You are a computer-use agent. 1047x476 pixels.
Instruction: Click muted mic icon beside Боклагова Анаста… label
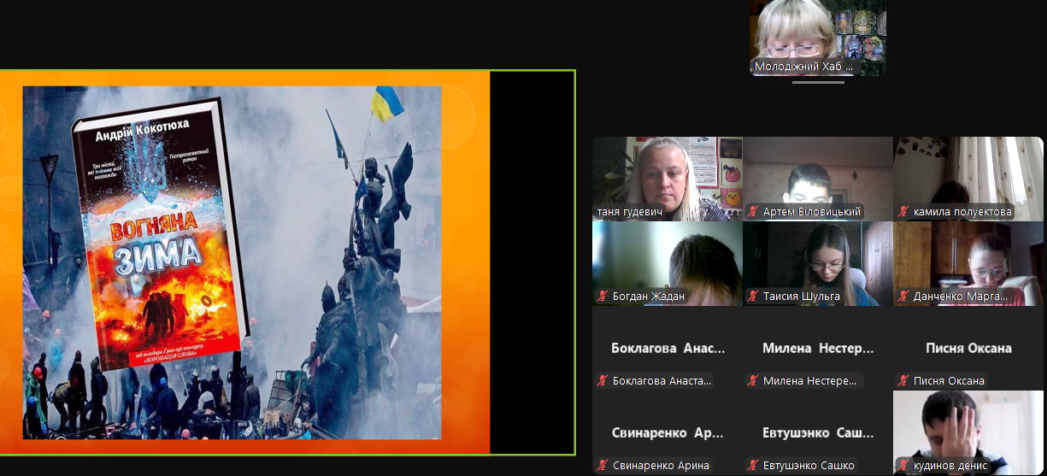603,381
